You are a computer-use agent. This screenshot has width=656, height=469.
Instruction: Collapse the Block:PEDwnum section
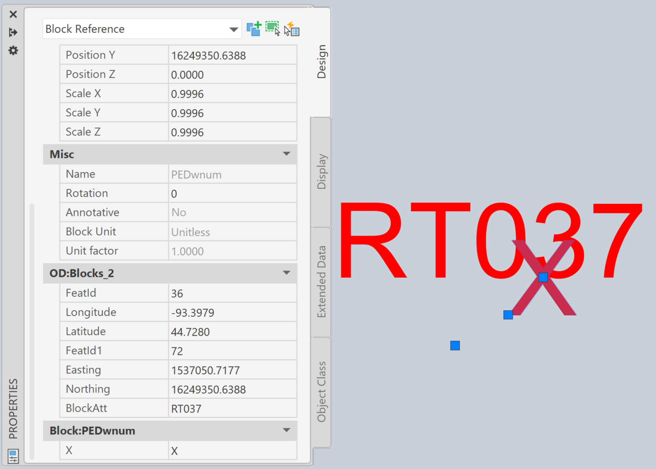[287, 430]
